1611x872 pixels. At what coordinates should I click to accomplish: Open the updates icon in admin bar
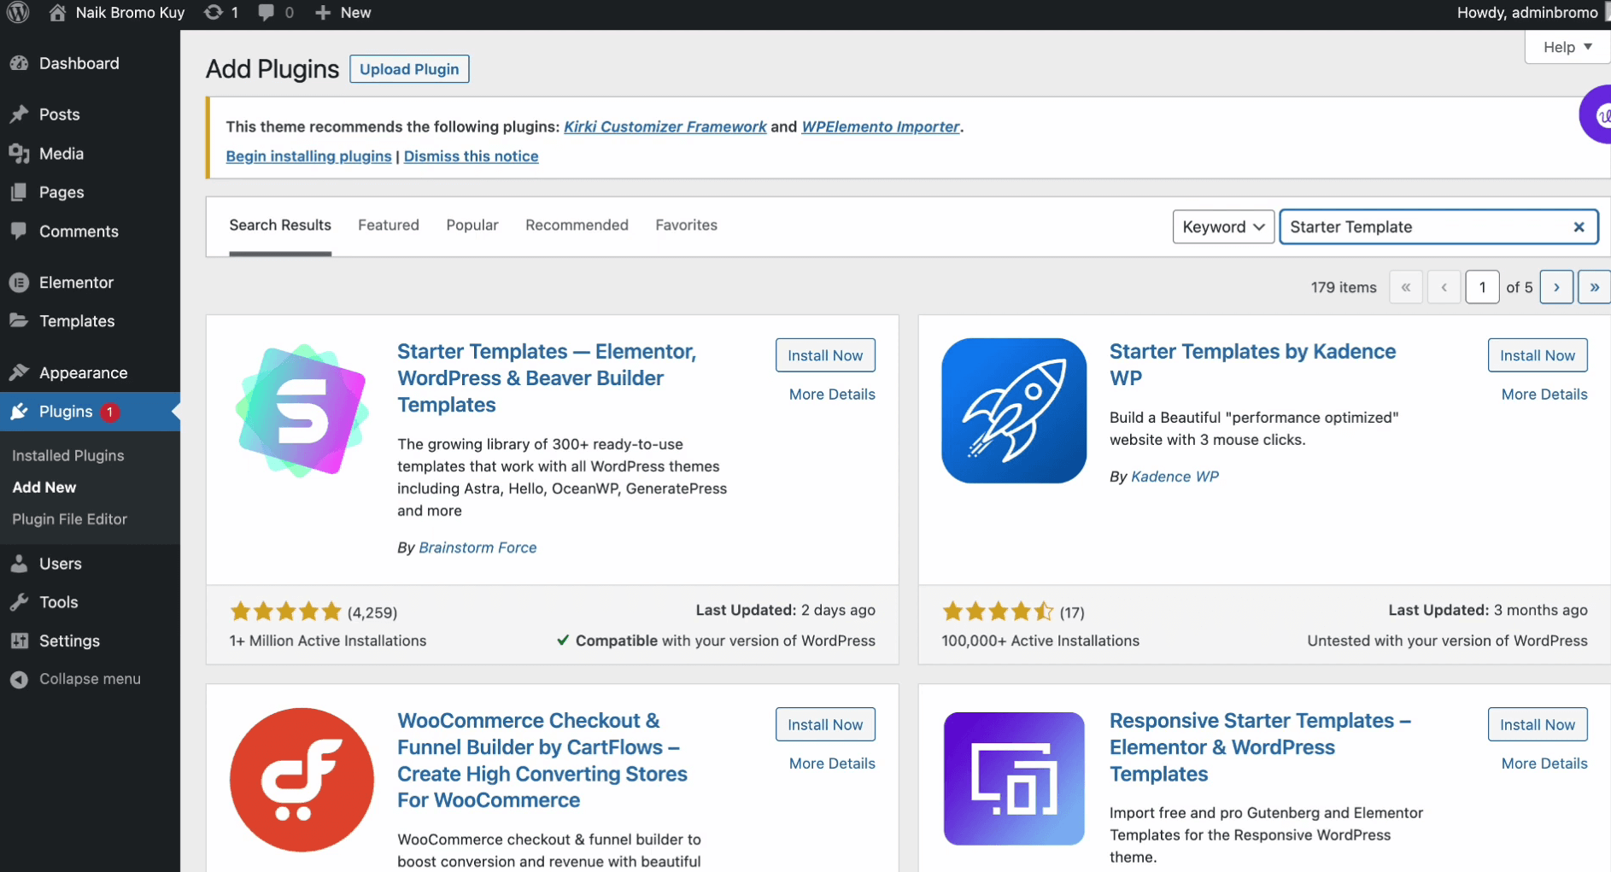[214, 12]
